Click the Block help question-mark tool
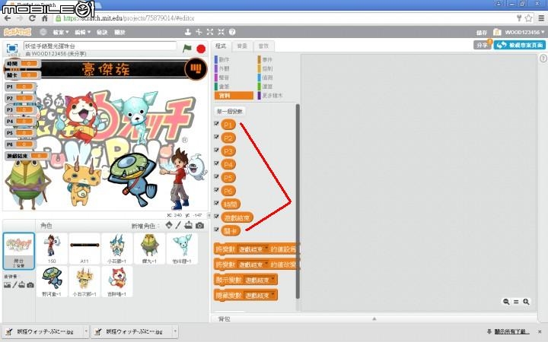The height and width of the screenshot is (342, 548). coord(232,32)
